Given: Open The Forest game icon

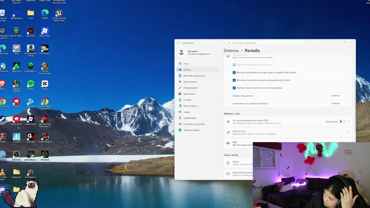Looking at the screenshot, I should click(45, 155).
